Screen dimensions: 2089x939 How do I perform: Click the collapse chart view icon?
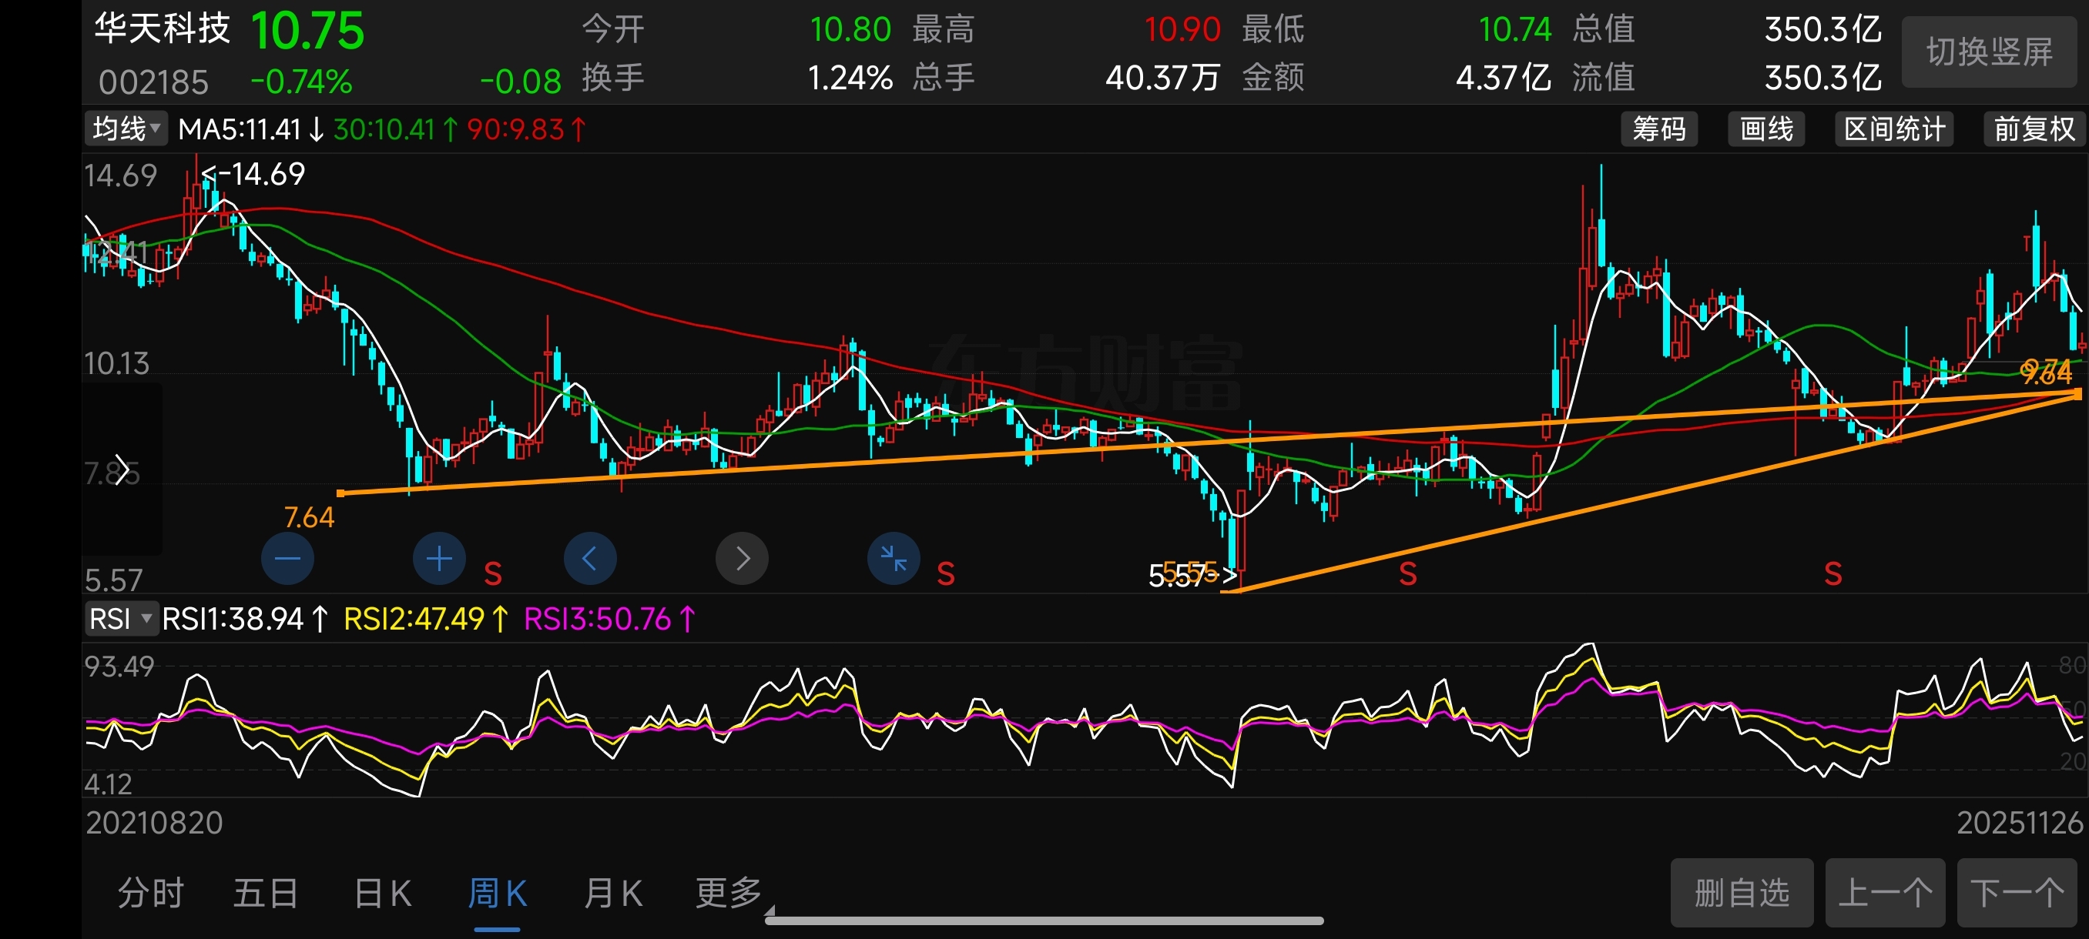tap(893, 558)
